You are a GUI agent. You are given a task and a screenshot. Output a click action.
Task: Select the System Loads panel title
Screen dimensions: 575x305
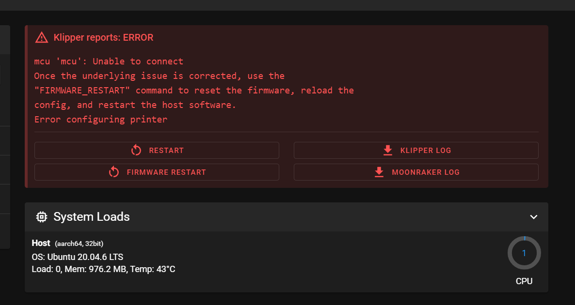(92, 217)
